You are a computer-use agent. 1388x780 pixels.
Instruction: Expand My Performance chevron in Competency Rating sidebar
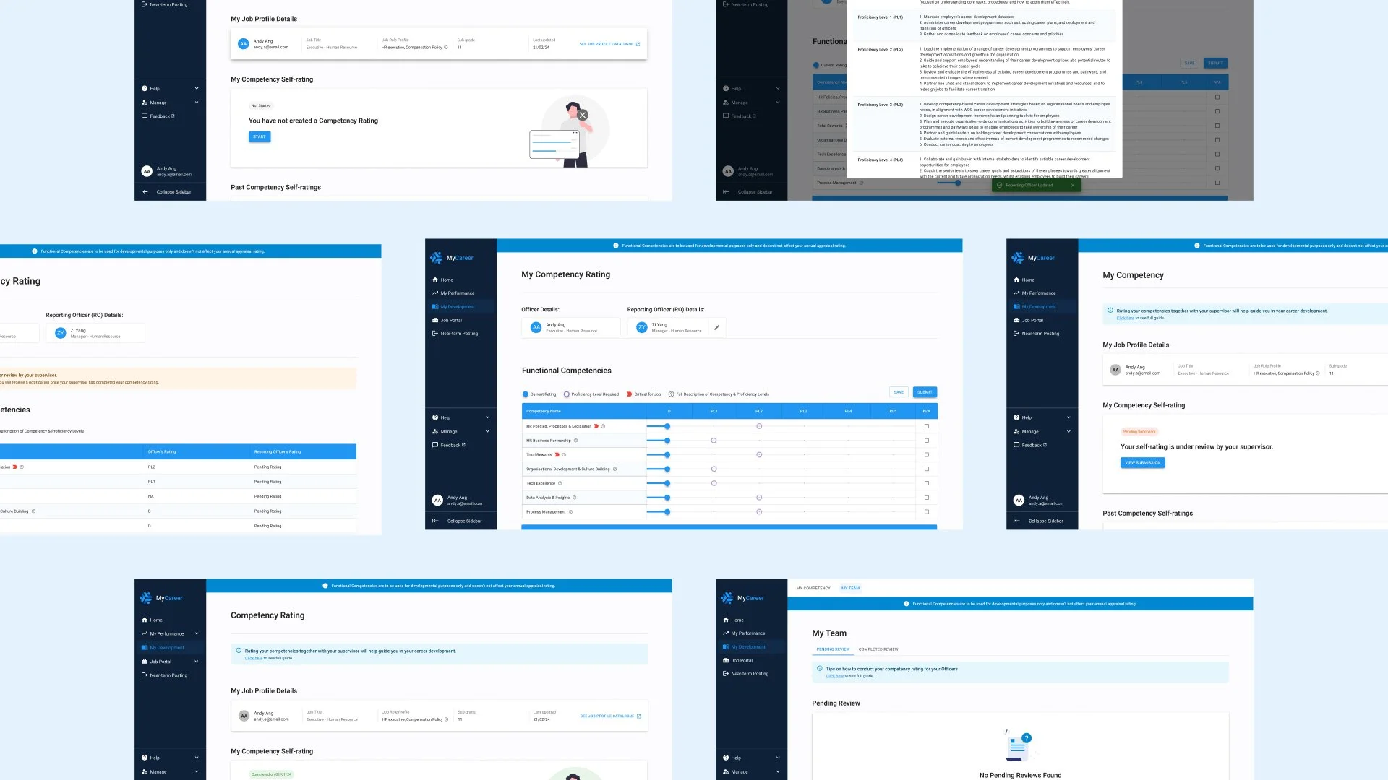point(197,633)
